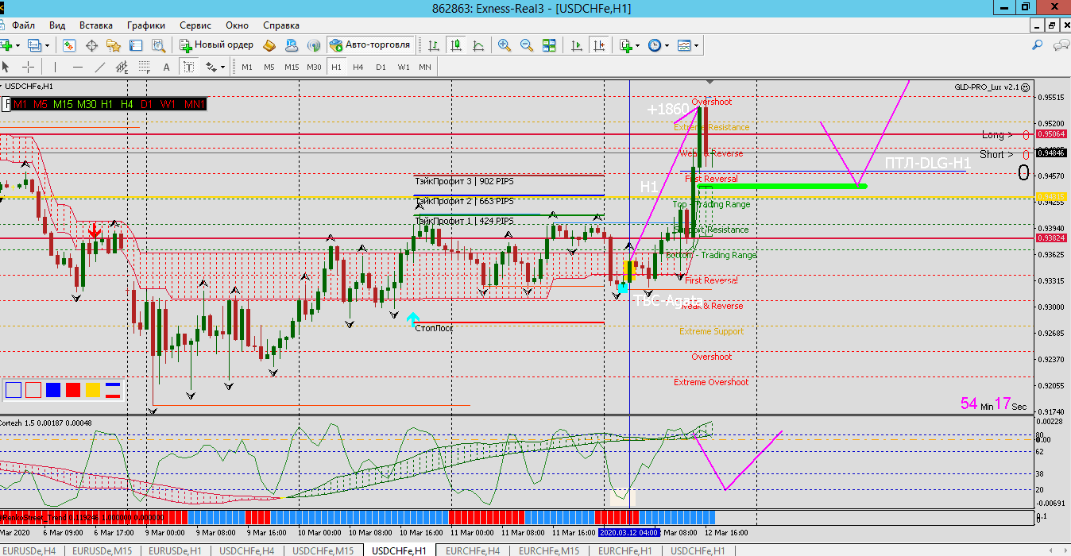Click the СтопЛосс label on chart

point(434,327)
